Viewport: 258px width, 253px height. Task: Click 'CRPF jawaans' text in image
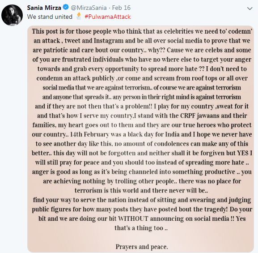200,116
